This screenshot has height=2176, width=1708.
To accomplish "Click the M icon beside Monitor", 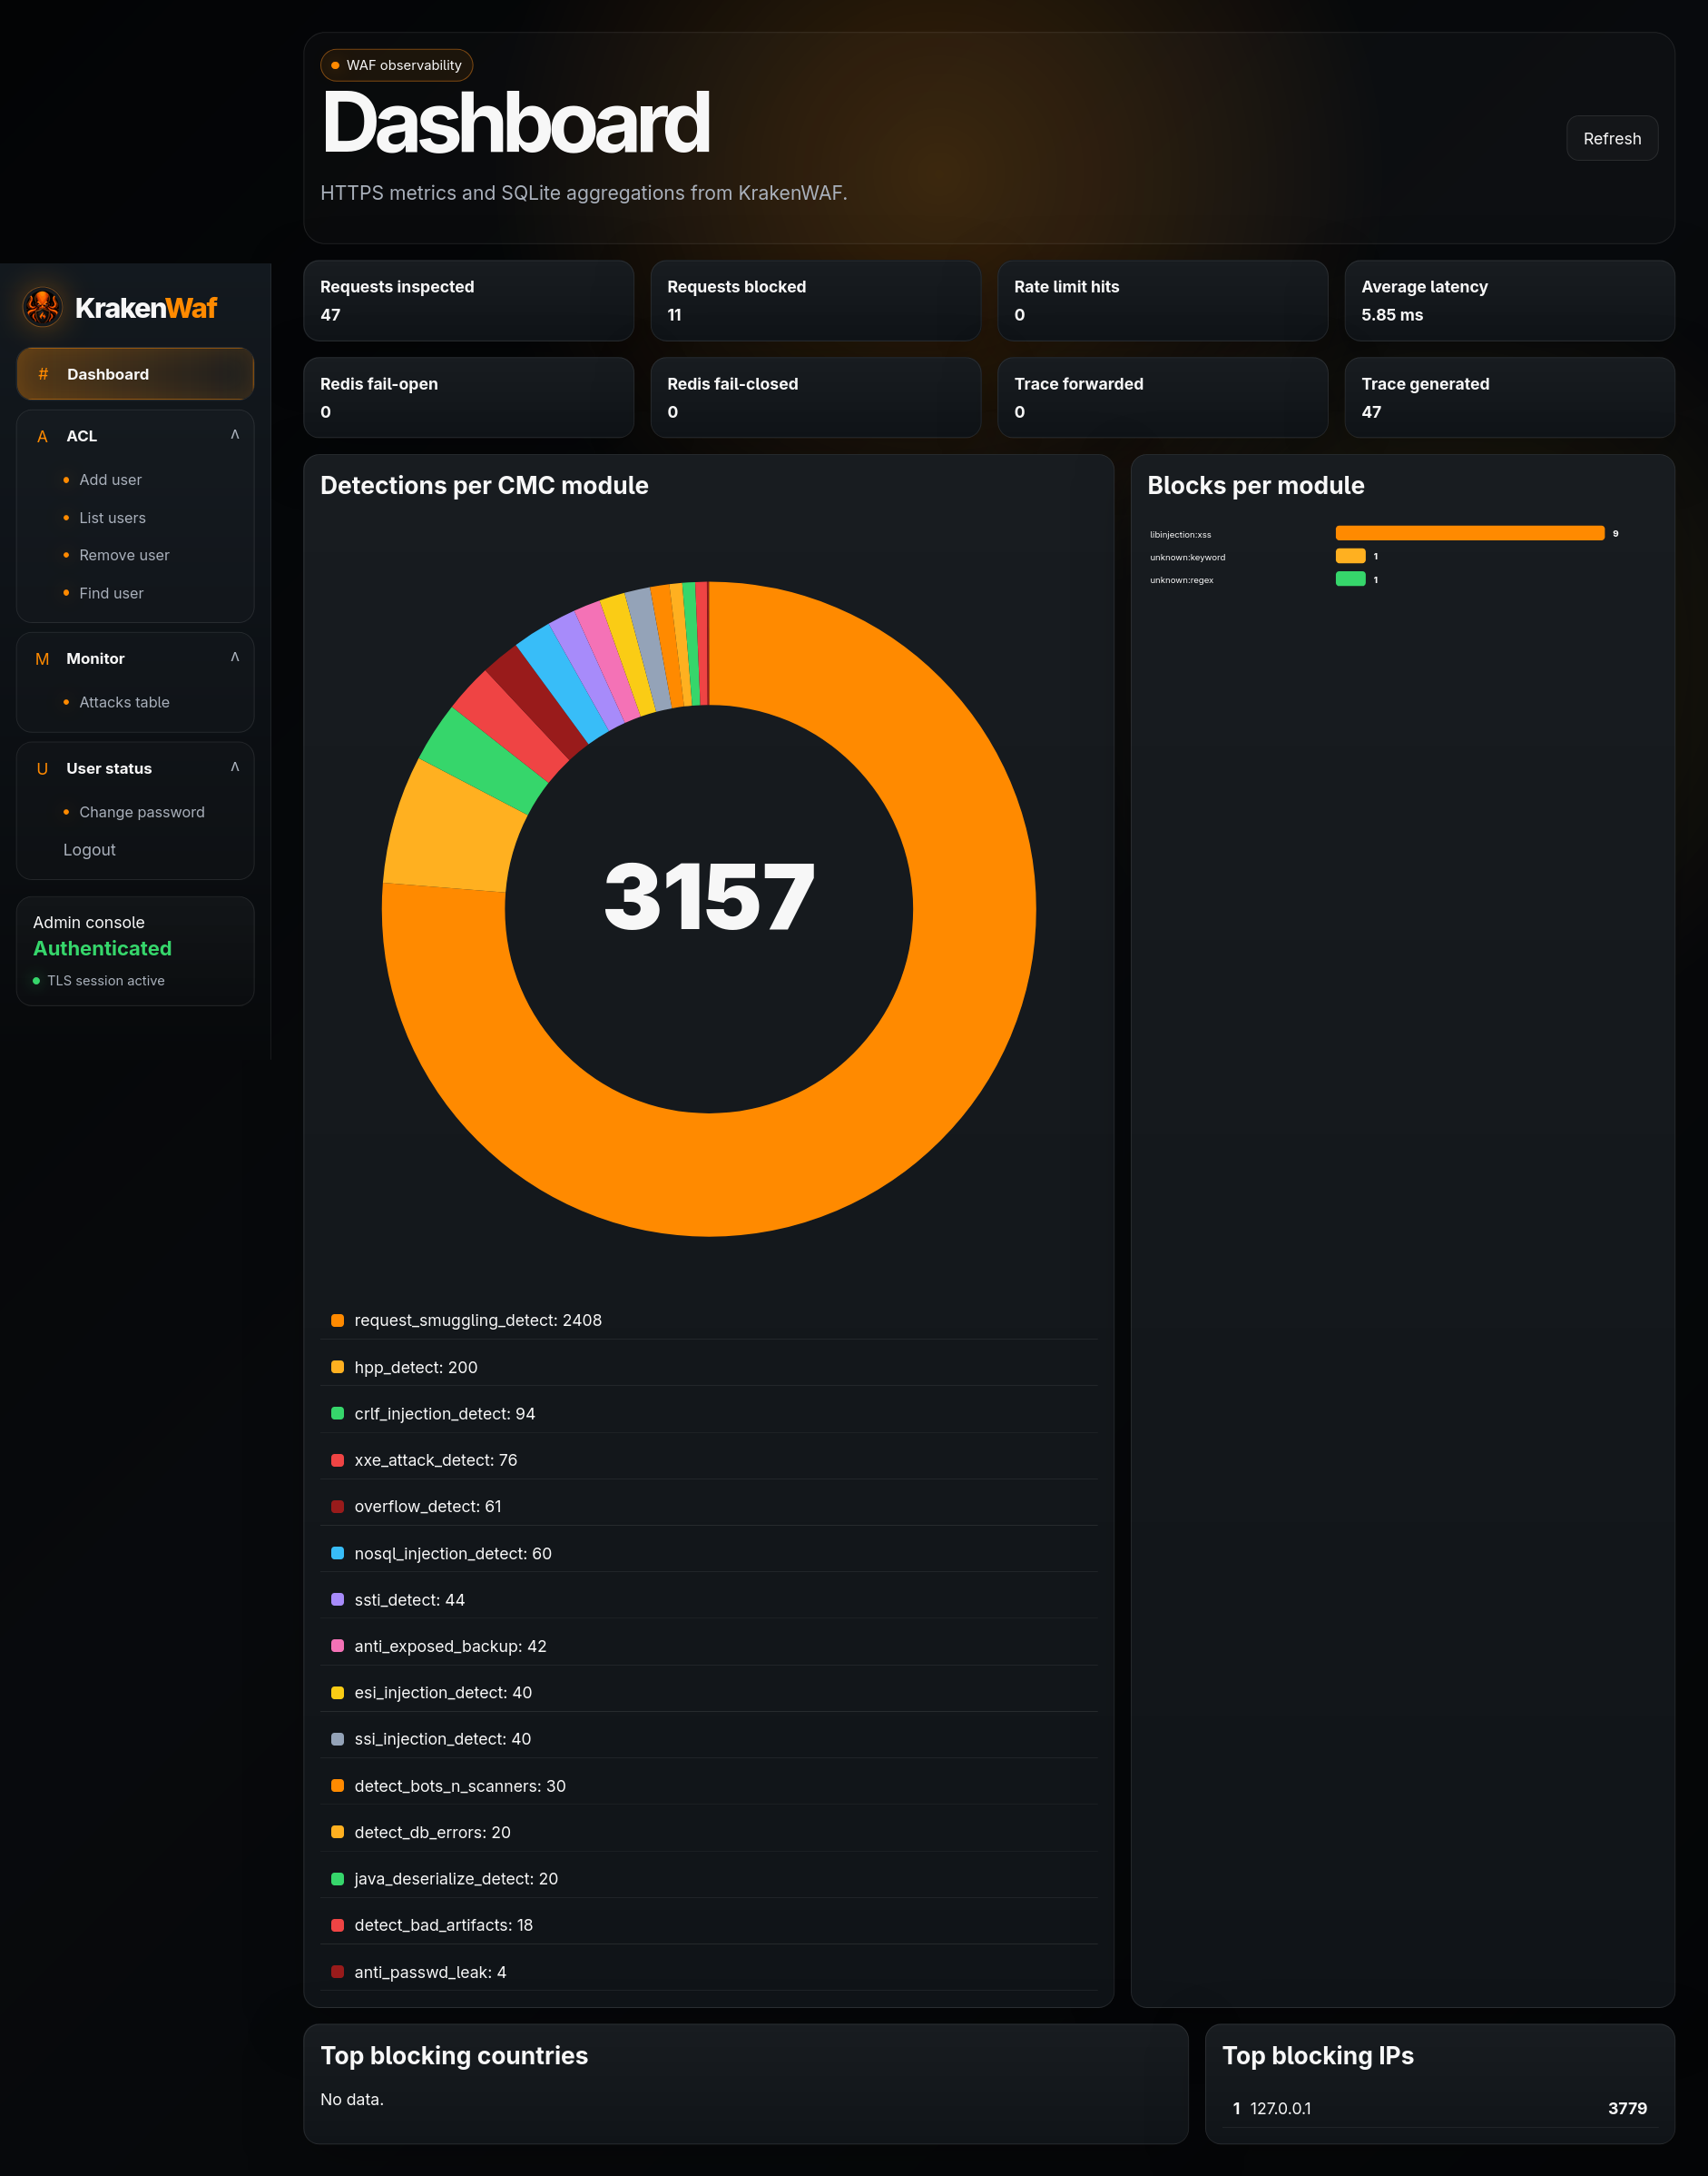I will pos(42,659).
